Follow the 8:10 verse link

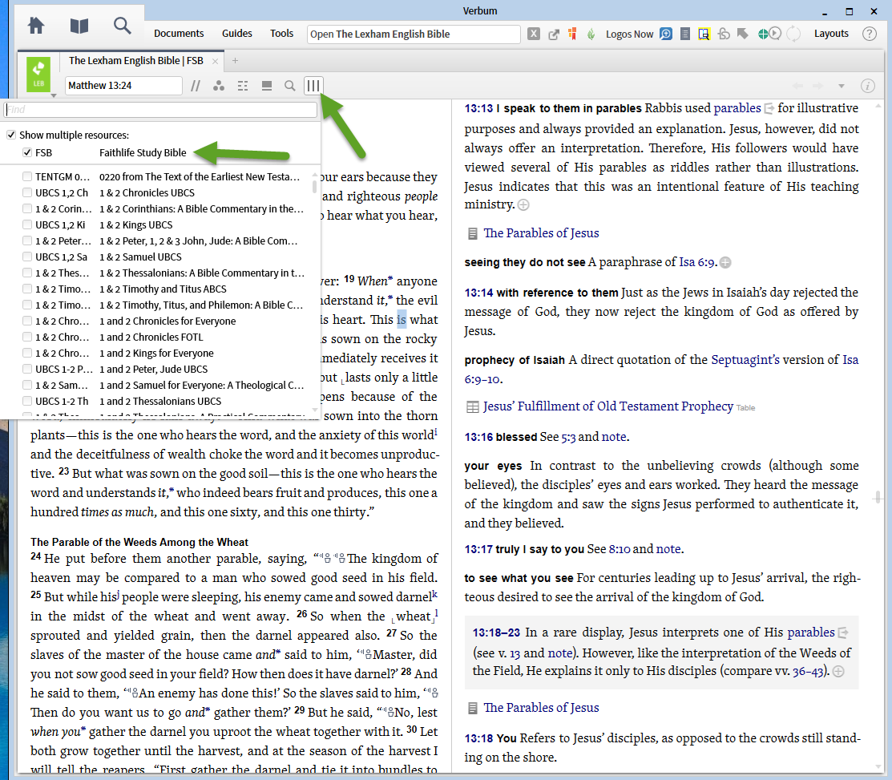[620, 549]
